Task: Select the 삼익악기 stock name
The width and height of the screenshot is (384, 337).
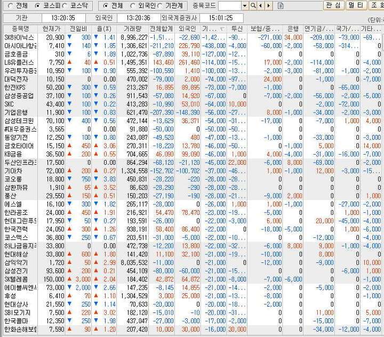Action: pyautogui.click(x=16, y=262)
